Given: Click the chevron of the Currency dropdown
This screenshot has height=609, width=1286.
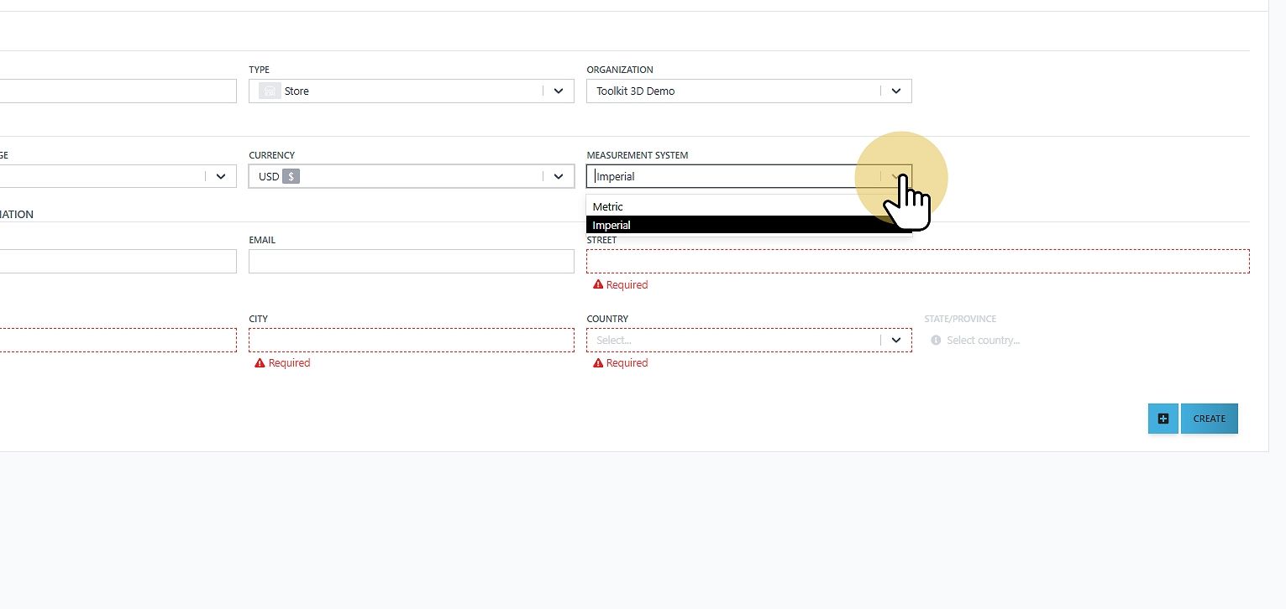Looking at the screenshot, I should (559, 176).
